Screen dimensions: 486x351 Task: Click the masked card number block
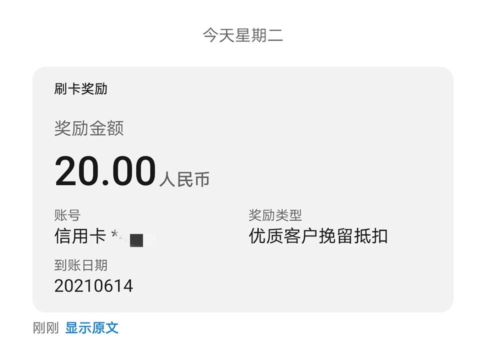[136, 240]
